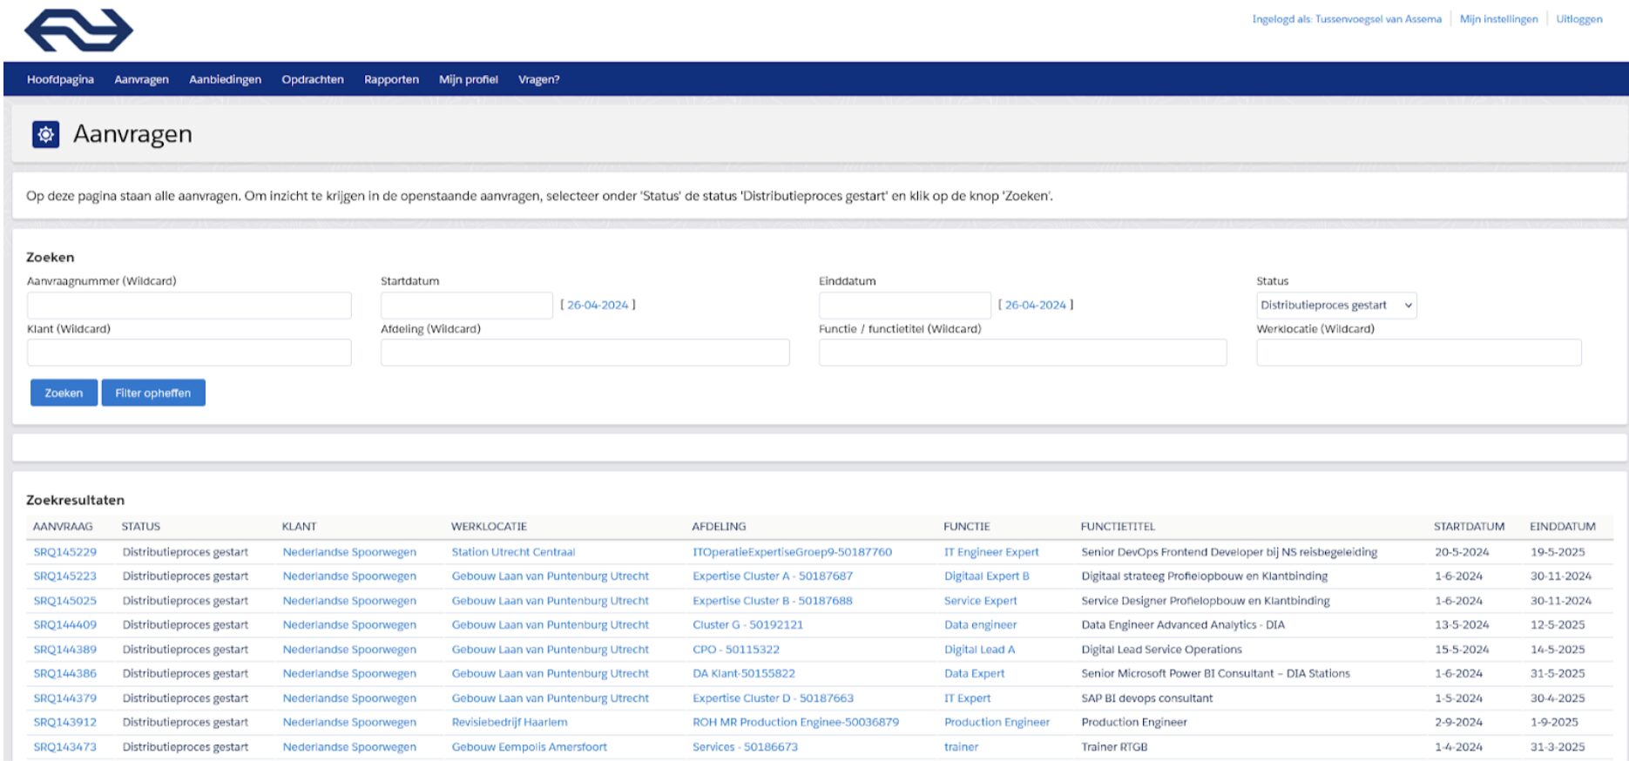Image resolution: width=1629 pixels, height=761 pixels.
Task: Open IT Engineer Expert functie link
Action: [991, 552]
